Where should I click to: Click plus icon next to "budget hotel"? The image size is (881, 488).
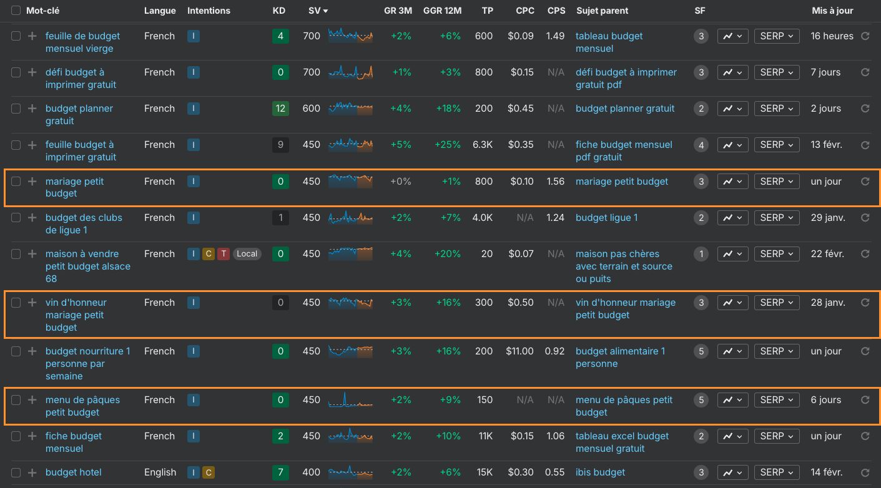pos(32,472)
